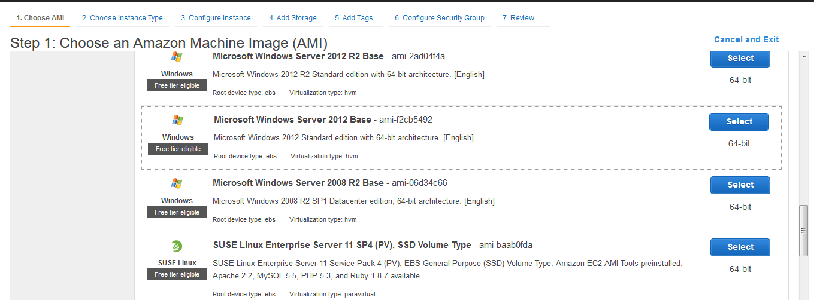Open the 4. Add Storage tab
The height and width of the screenshot is (300, 814).
click(x=293, y=18)
